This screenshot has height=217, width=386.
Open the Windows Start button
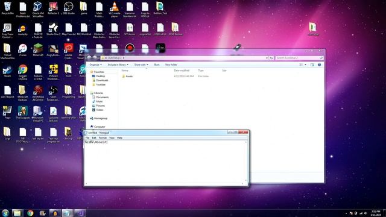[x=5, y=213]
